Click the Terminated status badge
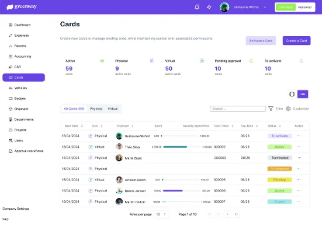This screenshot has width=322, height=229. coord(280,158)
